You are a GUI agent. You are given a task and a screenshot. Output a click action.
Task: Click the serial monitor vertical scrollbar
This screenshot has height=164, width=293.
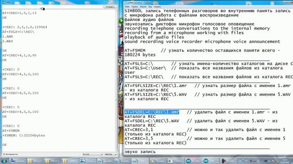tap(116, 80)
